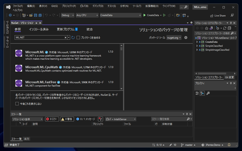The width and height of the screenshot is (242, 151).
Task: Toggle the 0 エラー filter button
Action: tap(52, 119)
